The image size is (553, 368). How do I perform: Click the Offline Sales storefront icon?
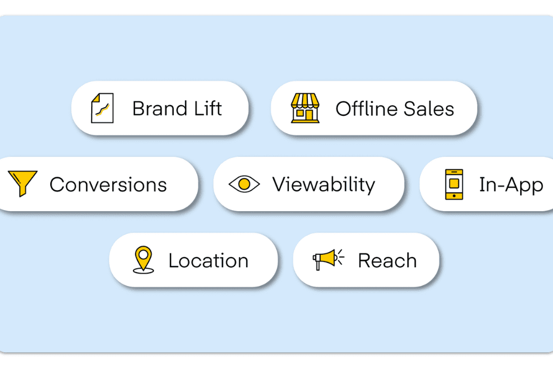(305, 108)
